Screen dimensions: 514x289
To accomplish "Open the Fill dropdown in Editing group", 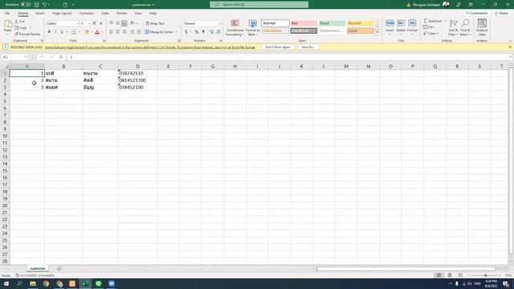I will tap(429, 27).
